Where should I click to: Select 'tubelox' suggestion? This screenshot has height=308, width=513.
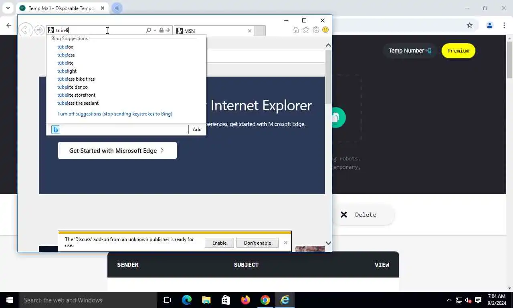[65, 47]
